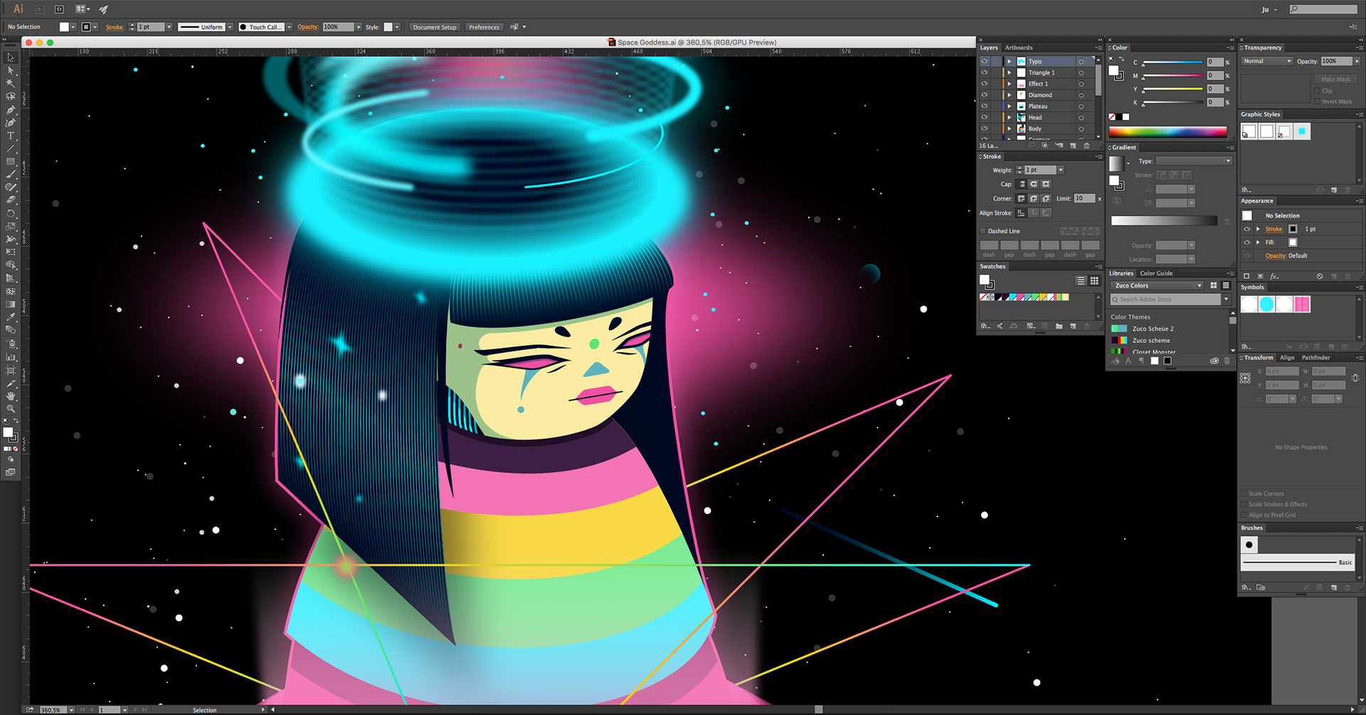The width and height of the screenshot is (1366, 715).
Task: Expand the Body layer
Action: point(1009,129)
